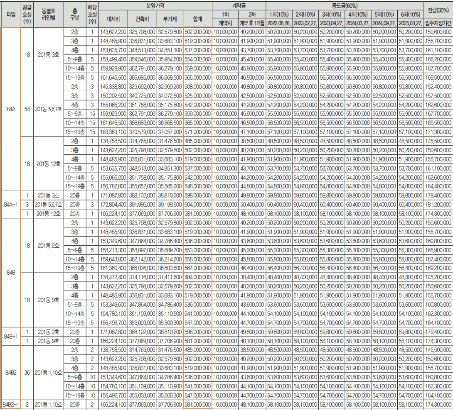
Task: Select the 171,300,000 balance cell
Action: 438,132
